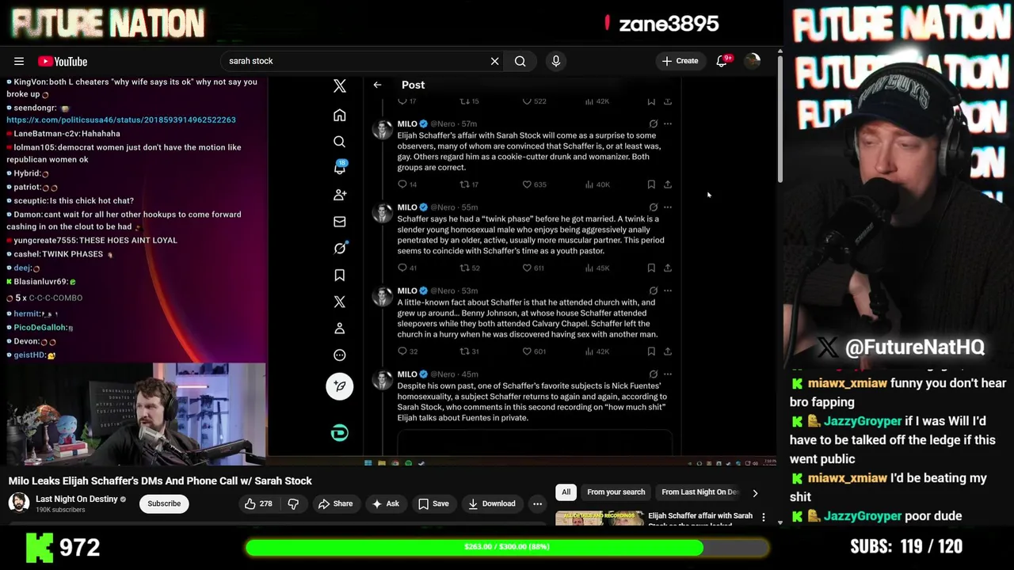The height and width of the screenshot is (570, 1014).
Task: Open X follow people icon
Action: (x=340, y=195)
